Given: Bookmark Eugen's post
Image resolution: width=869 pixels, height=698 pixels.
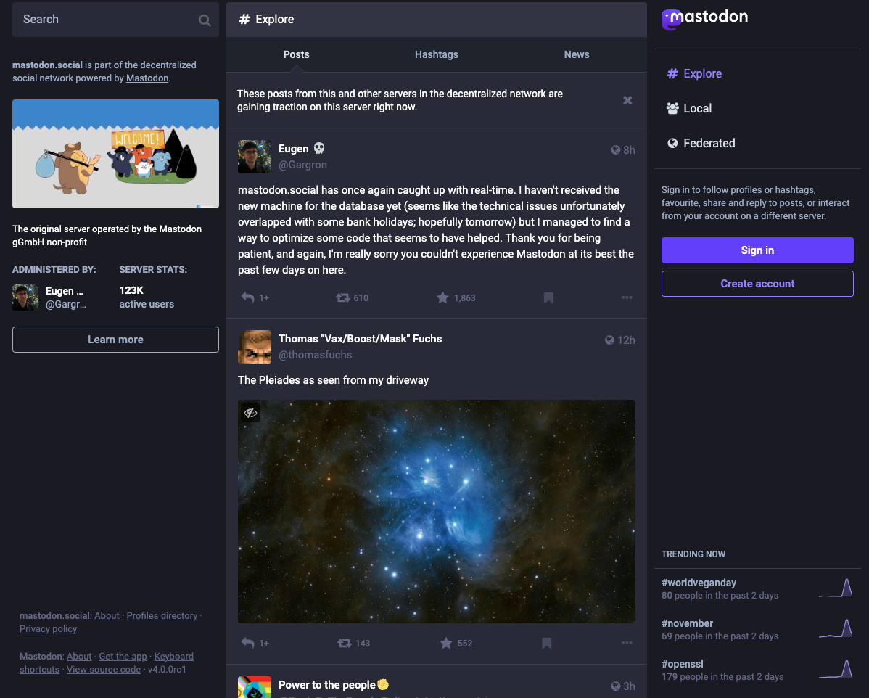Looking at the screenshot, I should coord(548,297).
